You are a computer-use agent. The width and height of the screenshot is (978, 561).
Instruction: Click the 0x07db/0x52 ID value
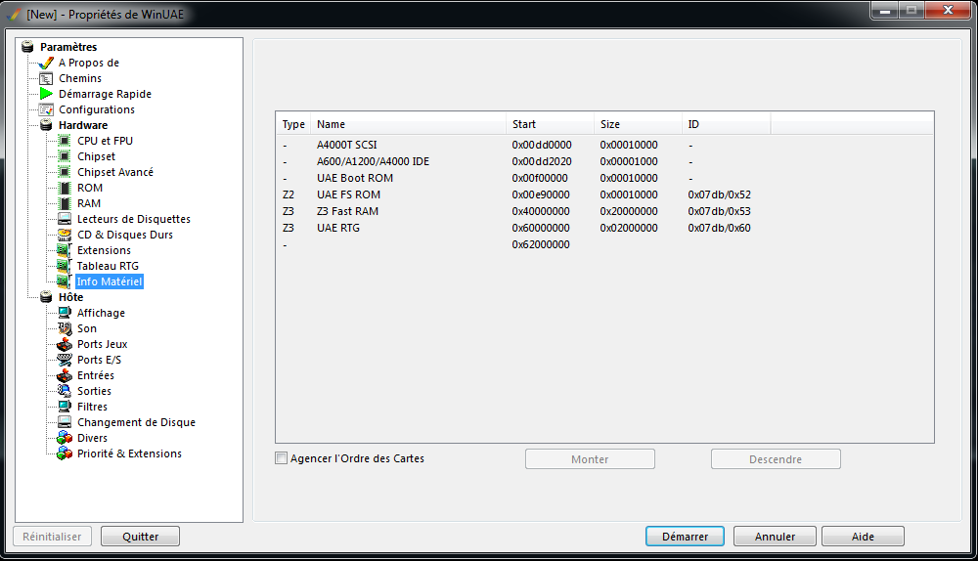coord(719,194)
